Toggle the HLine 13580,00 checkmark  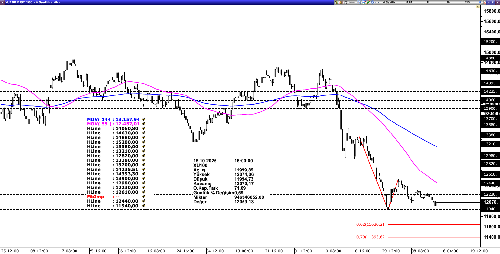(x=143, y=147)
